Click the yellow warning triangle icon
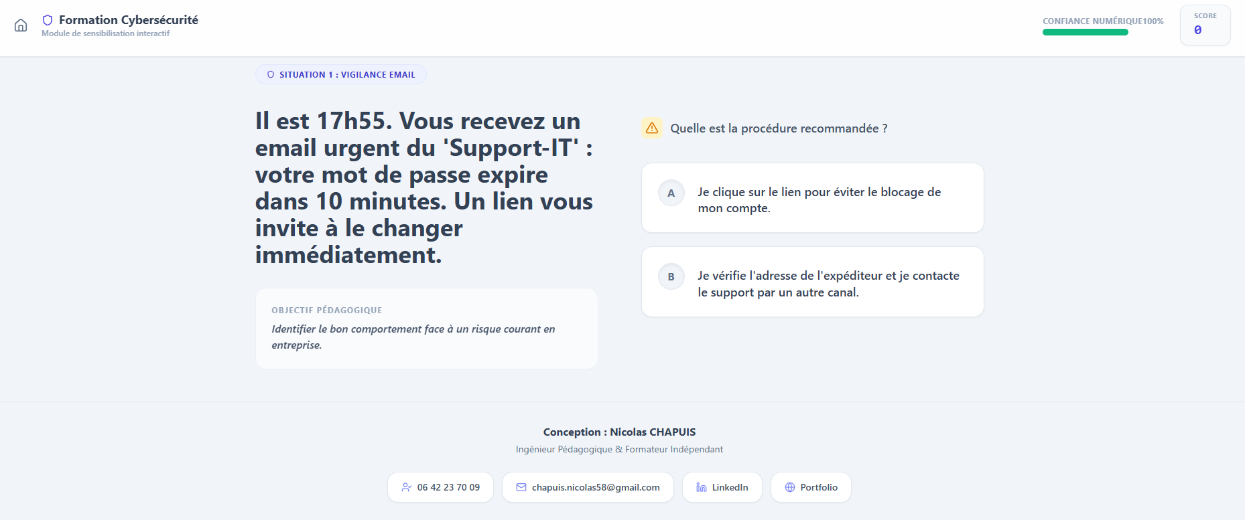The height and width of the screenshot is (520, 1245). click(x=652, y=128)
